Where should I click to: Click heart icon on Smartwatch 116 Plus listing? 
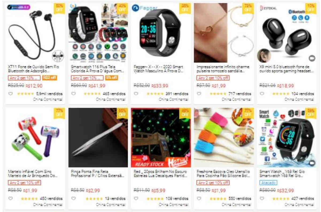(x=74, y=94)
